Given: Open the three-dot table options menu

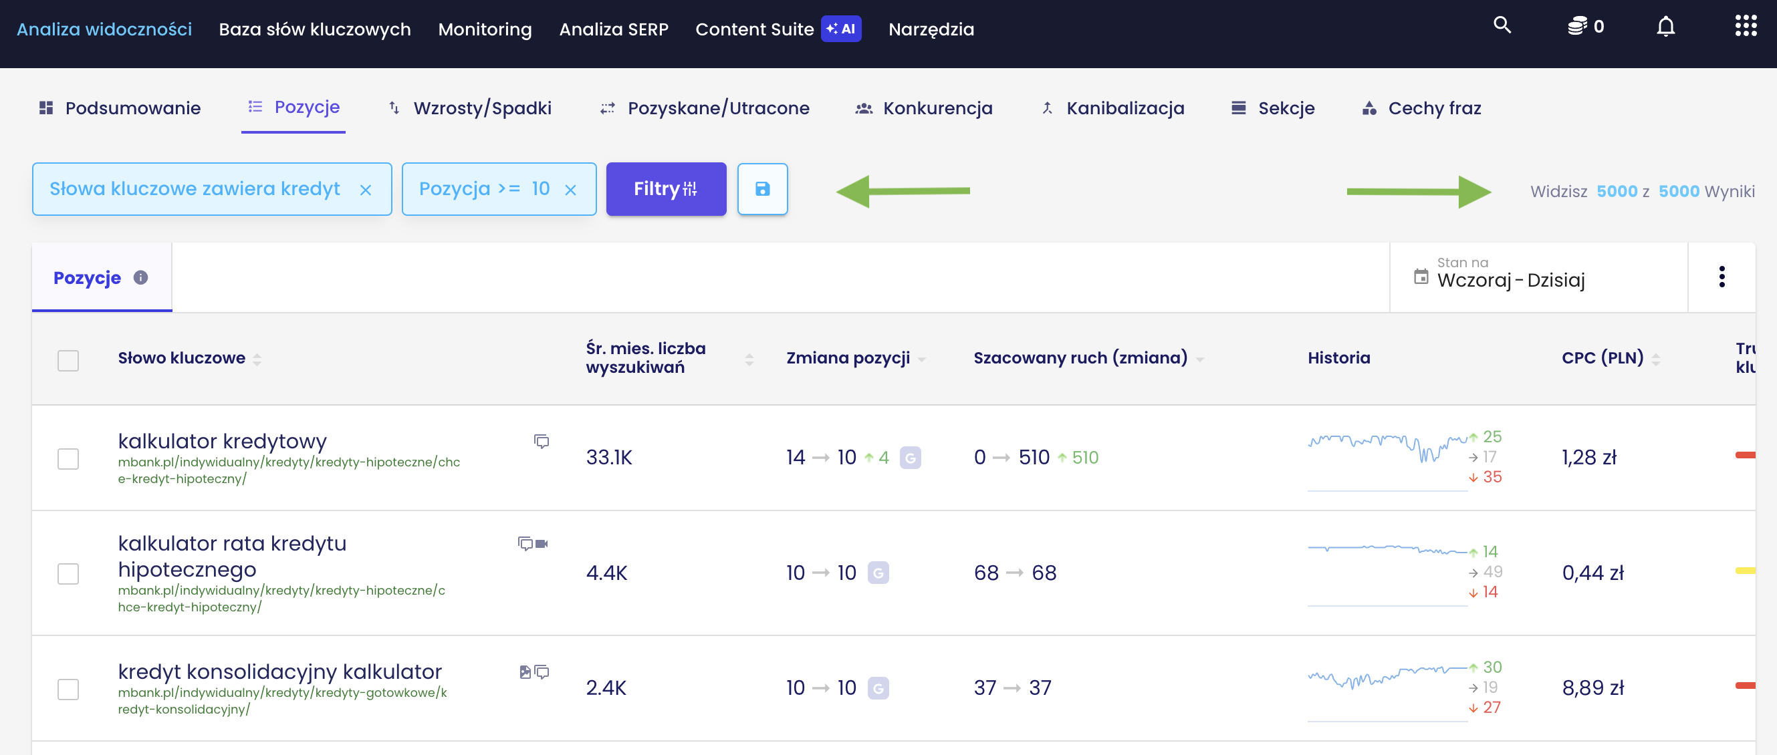Looking at the screenshot, I should click(1721, 277).
